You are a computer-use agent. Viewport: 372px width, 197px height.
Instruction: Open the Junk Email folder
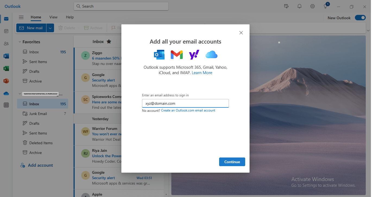tap(43, 114)
